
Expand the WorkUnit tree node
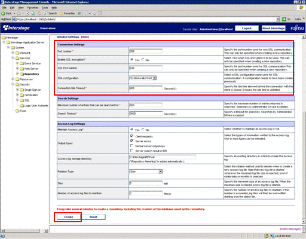pos(13,53)
